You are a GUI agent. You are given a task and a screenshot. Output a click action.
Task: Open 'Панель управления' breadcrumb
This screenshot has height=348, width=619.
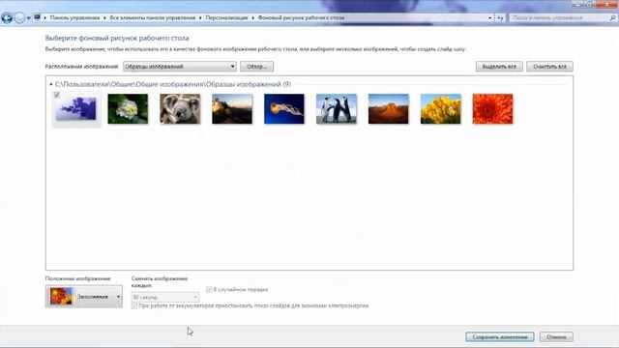tap(74, 17)
